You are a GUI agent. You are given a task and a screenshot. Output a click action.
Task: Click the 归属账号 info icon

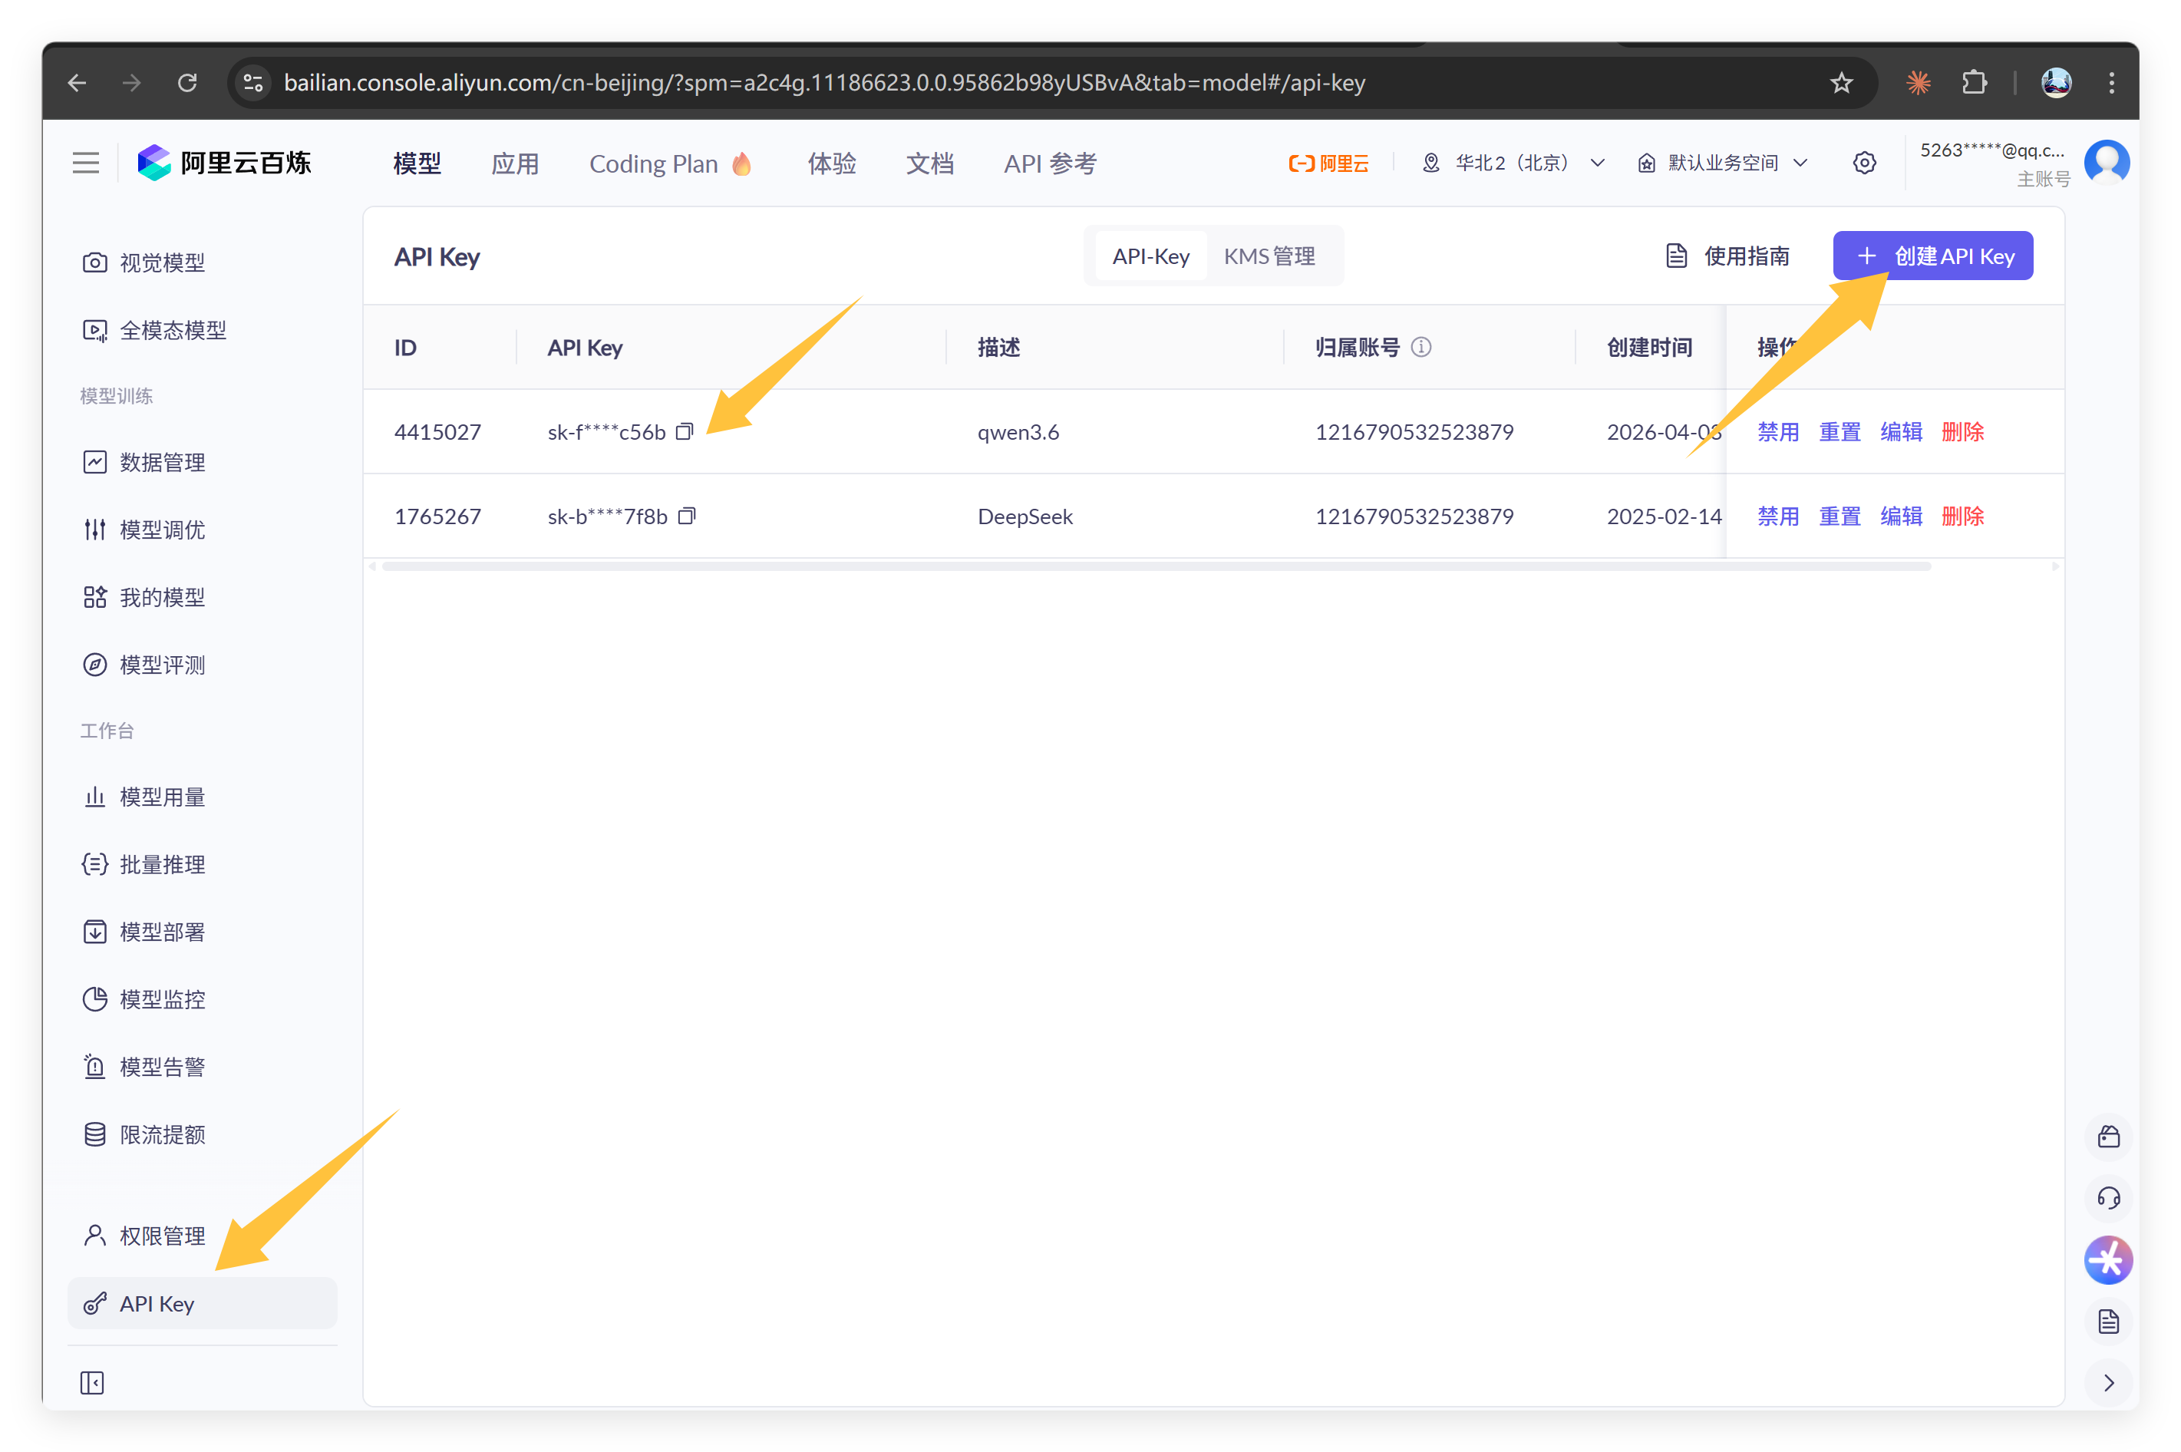[x=1421, y=347]
